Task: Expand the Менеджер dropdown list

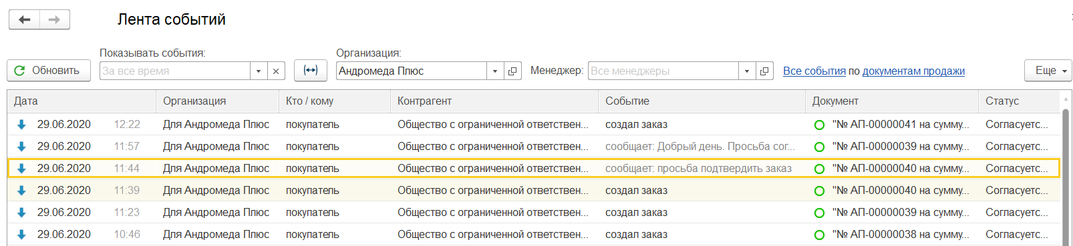Action: point(747,71)
